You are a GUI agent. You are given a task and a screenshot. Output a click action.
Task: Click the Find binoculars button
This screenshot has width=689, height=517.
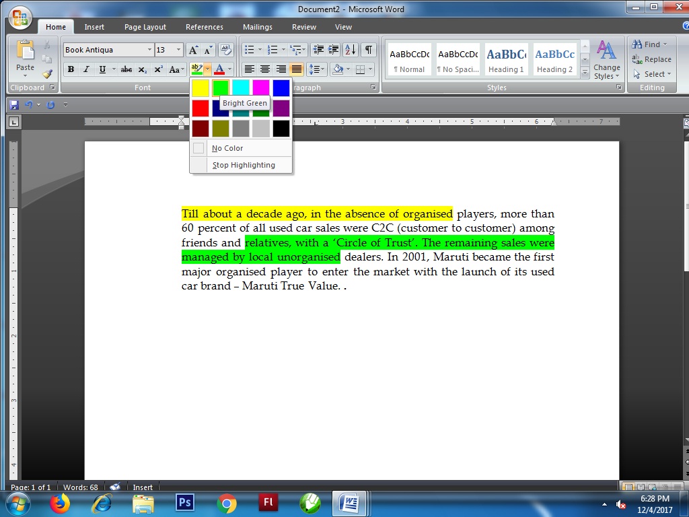pyautogui.click(x=649, y=44)
